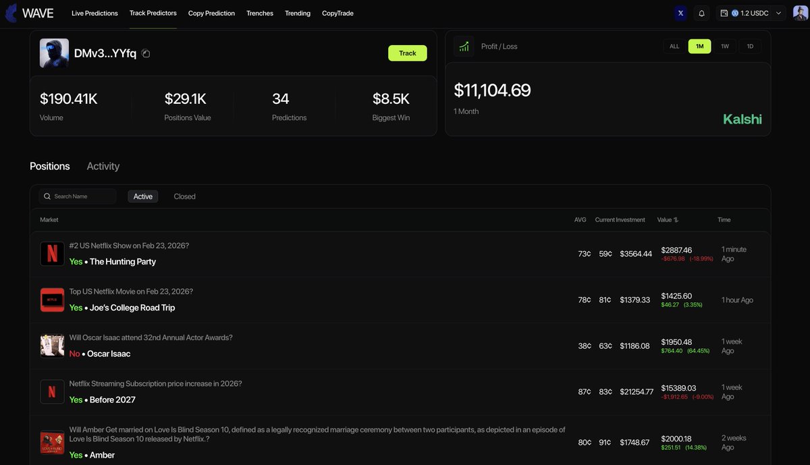Open the X social link icon
Viewport: 810px width, 465px height.
tap(680, 13)
